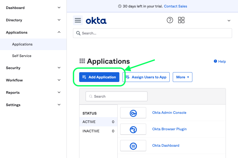The image size is (238, 158).
Task: Select the Applications submenu item
Action: 33,44
